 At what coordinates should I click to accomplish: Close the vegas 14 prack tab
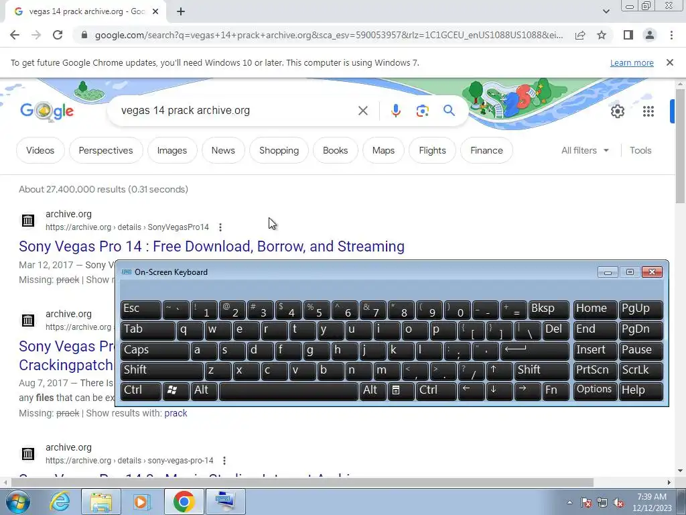[155, 12]
